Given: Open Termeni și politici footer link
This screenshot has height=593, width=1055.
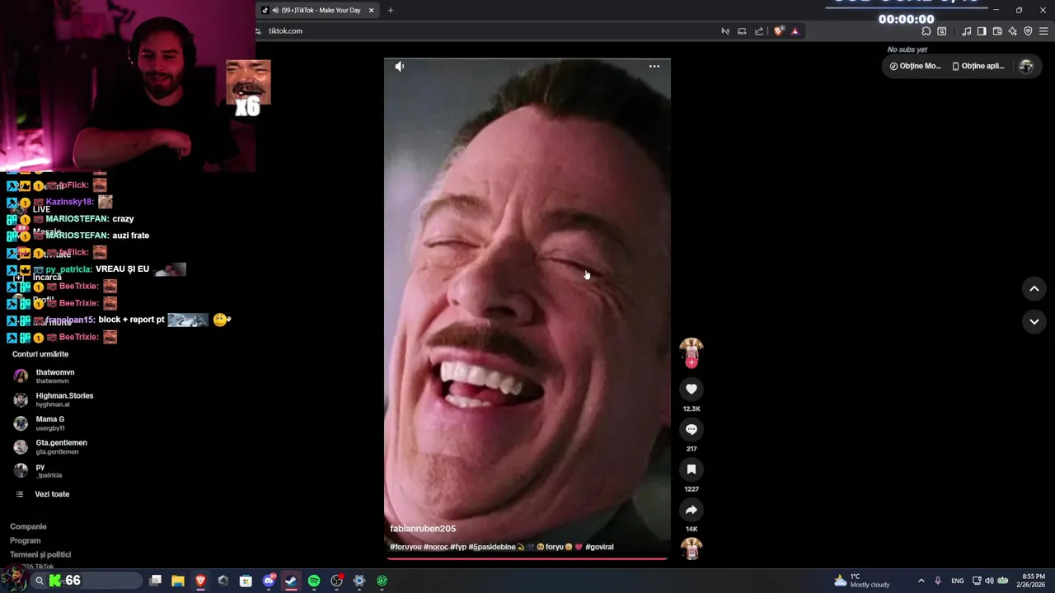Looking at the screenshot, I should (40, 555).
